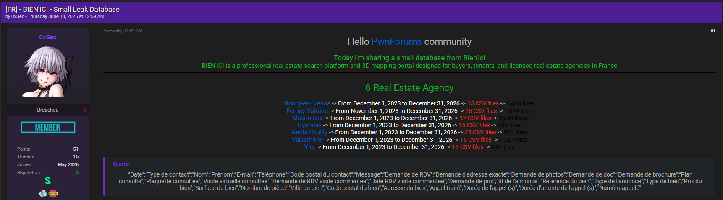This screenshot has height=200, width=723.
Task: Click the Yesterday 12:59 AM post timestamp
Action: coord(123,31)
